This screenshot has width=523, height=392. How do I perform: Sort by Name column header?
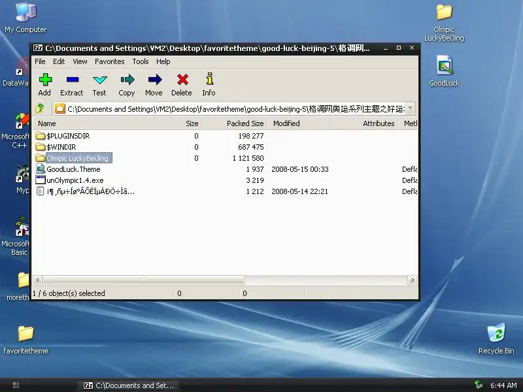click(85, 123)
